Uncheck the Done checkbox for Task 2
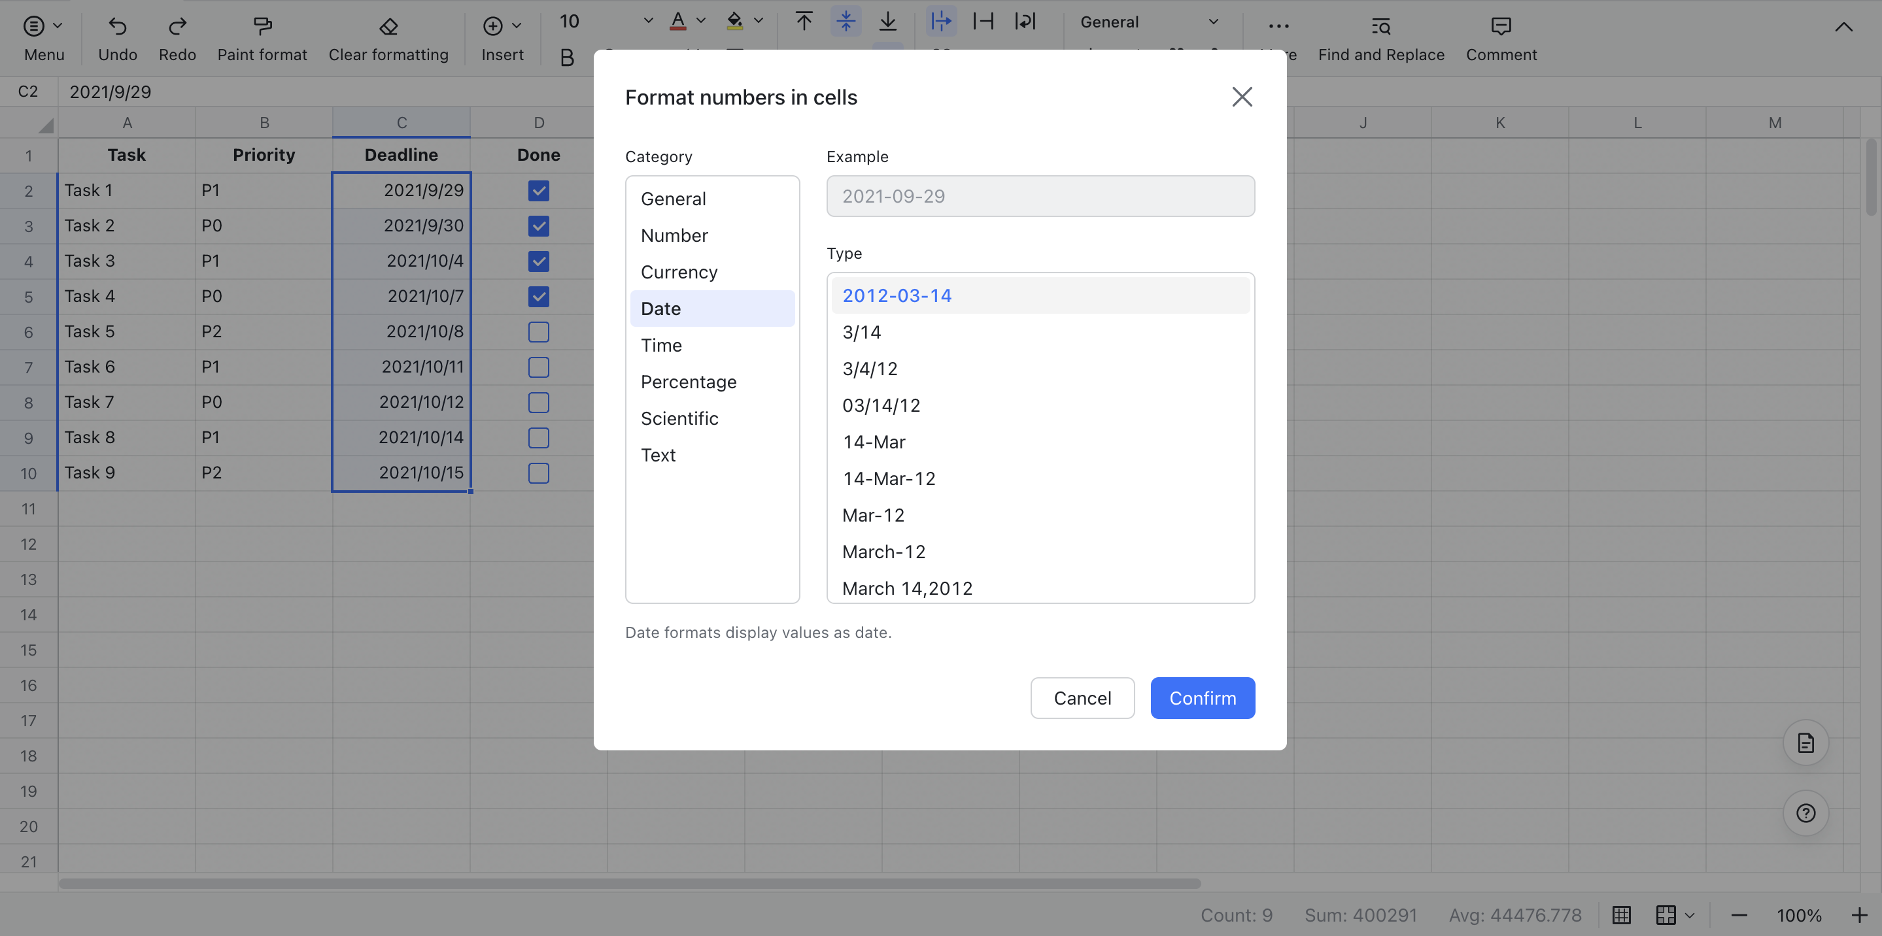 pyautogui.click(x=538, y=226)
